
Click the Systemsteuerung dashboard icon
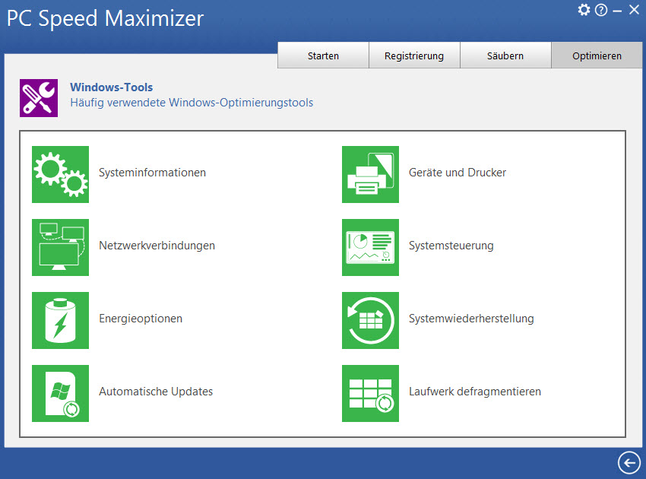pyautogui.click(x=370, y=247)
